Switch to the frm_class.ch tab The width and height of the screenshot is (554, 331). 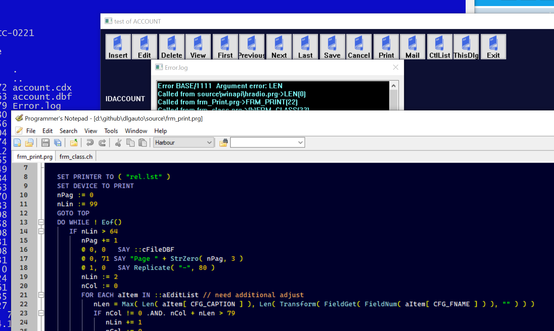click(x=76, y=157)
